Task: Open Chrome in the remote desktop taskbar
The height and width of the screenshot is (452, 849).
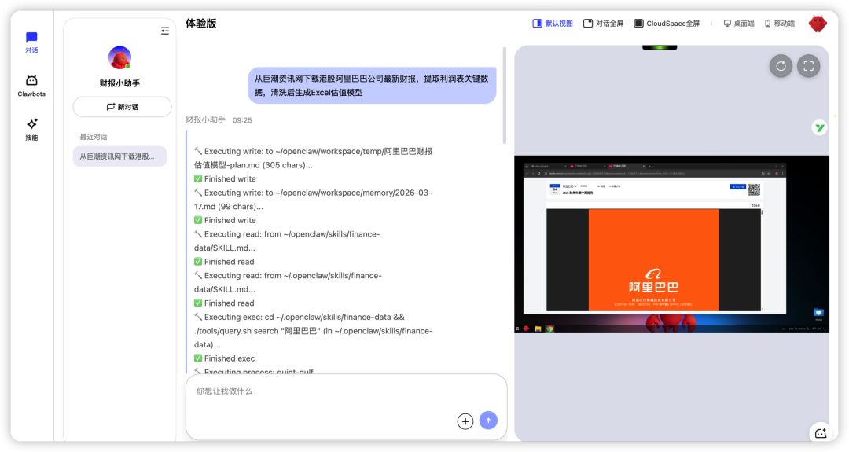Action: tap(549, 329)
